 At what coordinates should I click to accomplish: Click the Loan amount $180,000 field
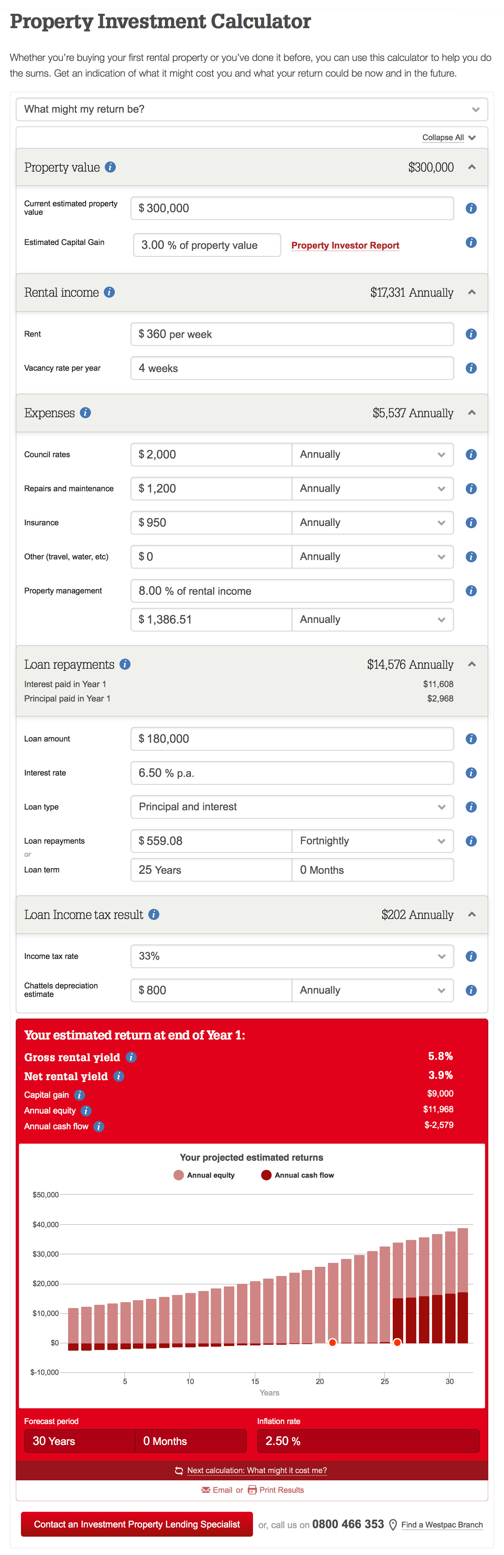click(292, 739)
